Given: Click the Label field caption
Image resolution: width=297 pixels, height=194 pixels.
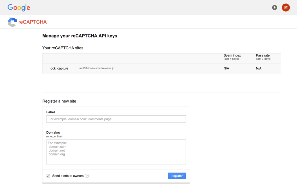Looking at the screenshot, I should pyautogui.click(x=50, y=112).
